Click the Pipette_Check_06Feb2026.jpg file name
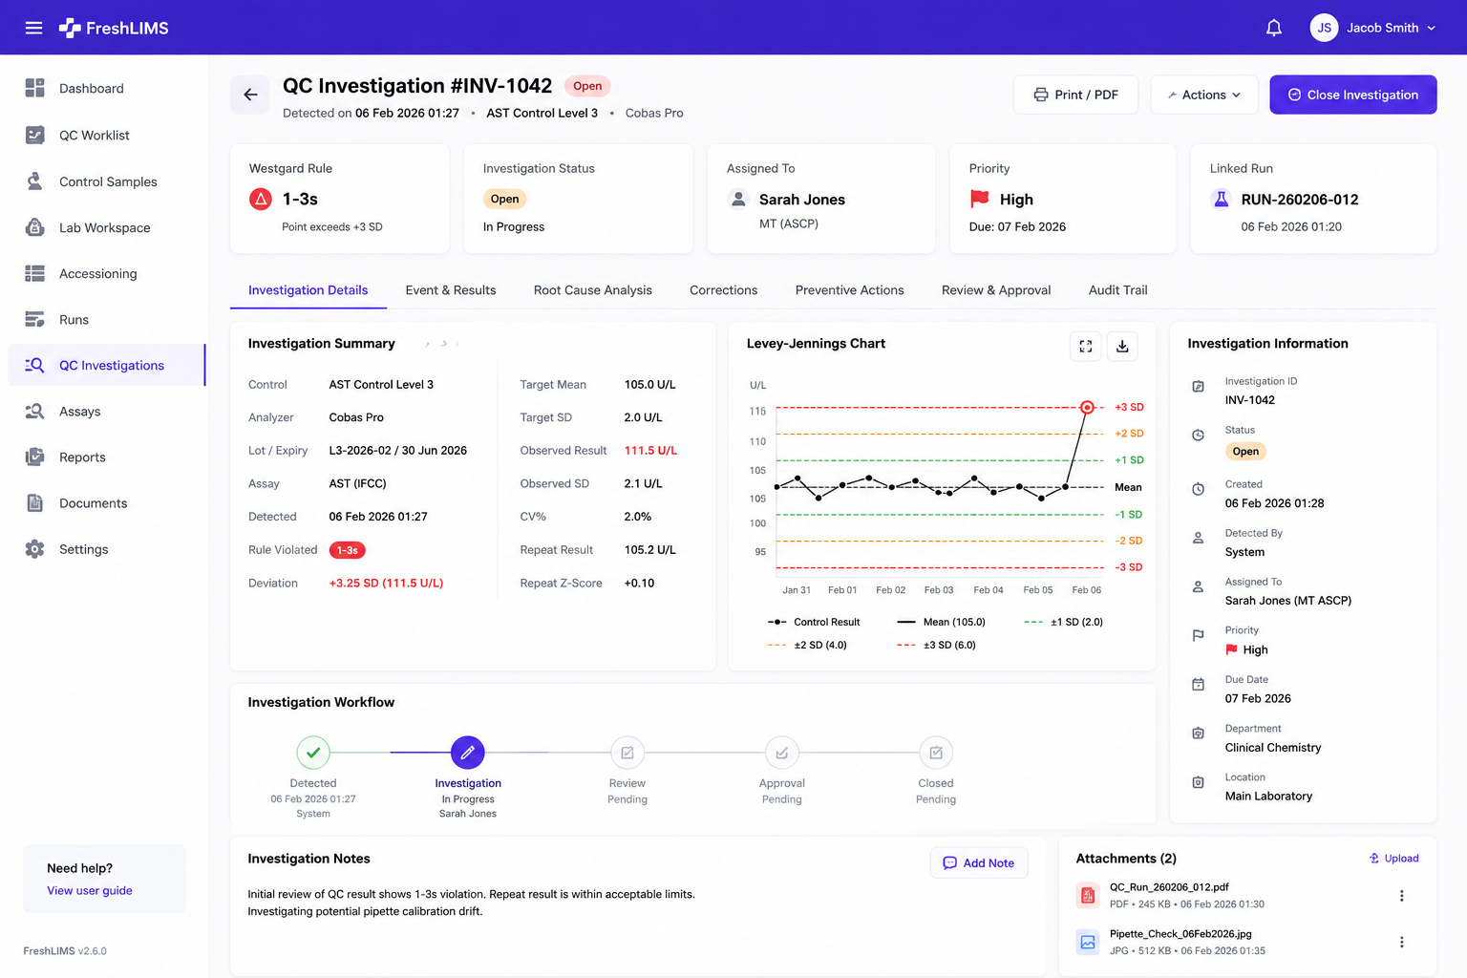Screen dimensions: 1467x978 pyautogui.click(x=1180, y=934)
